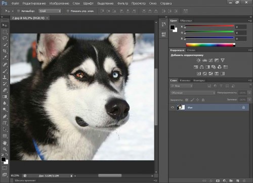This screenshot has height=183, width=253.
Task: Enable Показать упр. элем. checkbox
Action: (68, 11)
